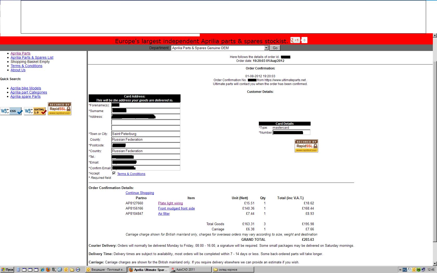The height and width of the screenshot is (273, 437).
Task: Click the mastercard card type text
Action: pyautogui.click(x=281, y=128)
